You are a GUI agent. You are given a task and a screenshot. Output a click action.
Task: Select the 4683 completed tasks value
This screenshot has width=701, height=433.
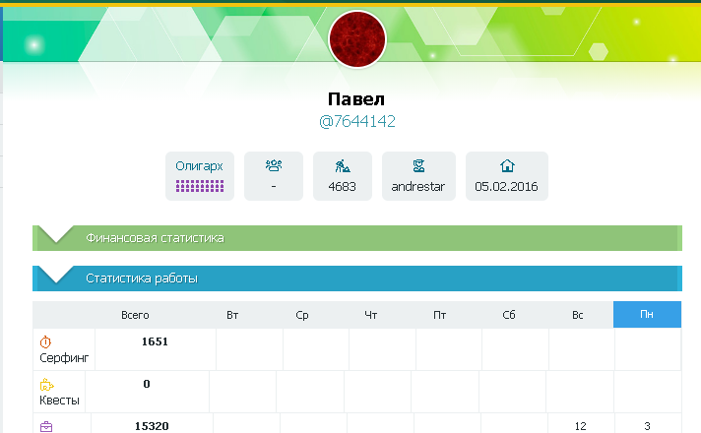tap(342, 186)
